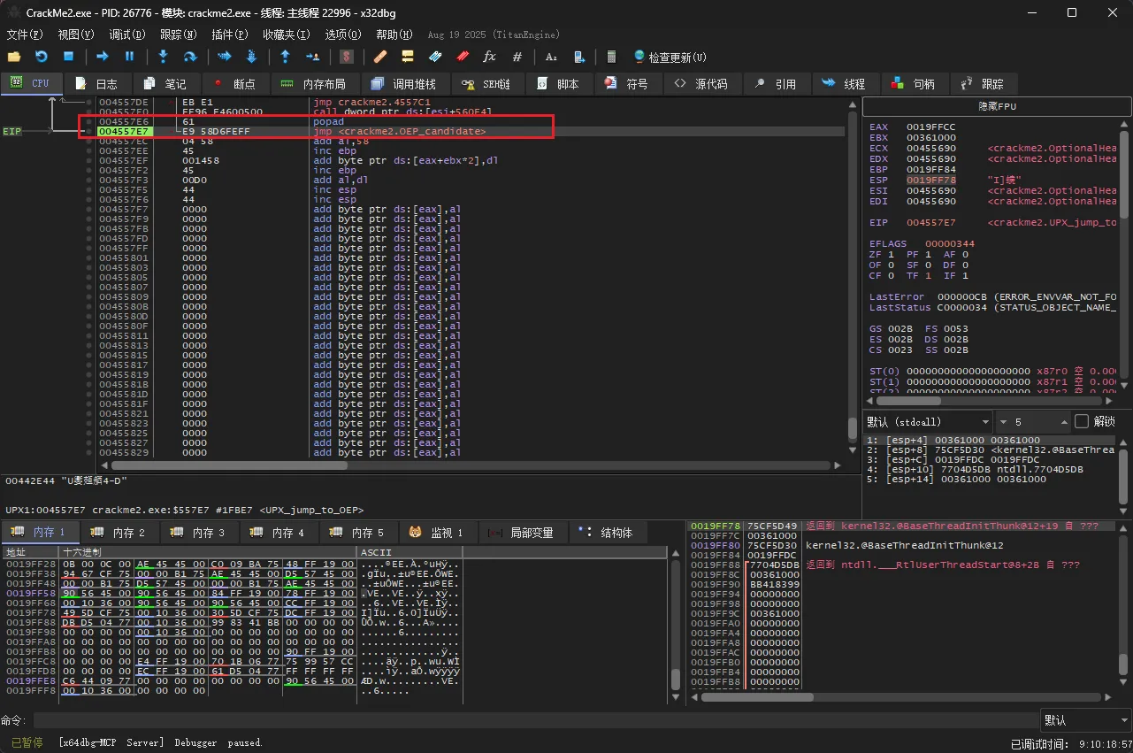Click the stop debugging square icon

click(68, 57)
